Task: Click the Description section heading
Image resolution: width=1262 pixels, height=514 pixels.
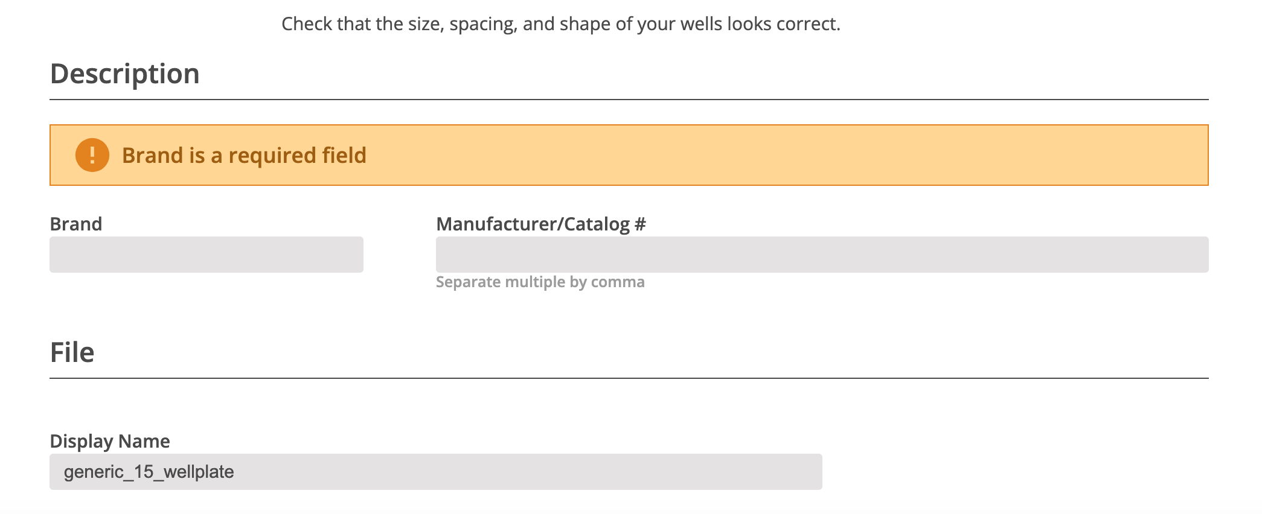Action: tap(126, 73)
